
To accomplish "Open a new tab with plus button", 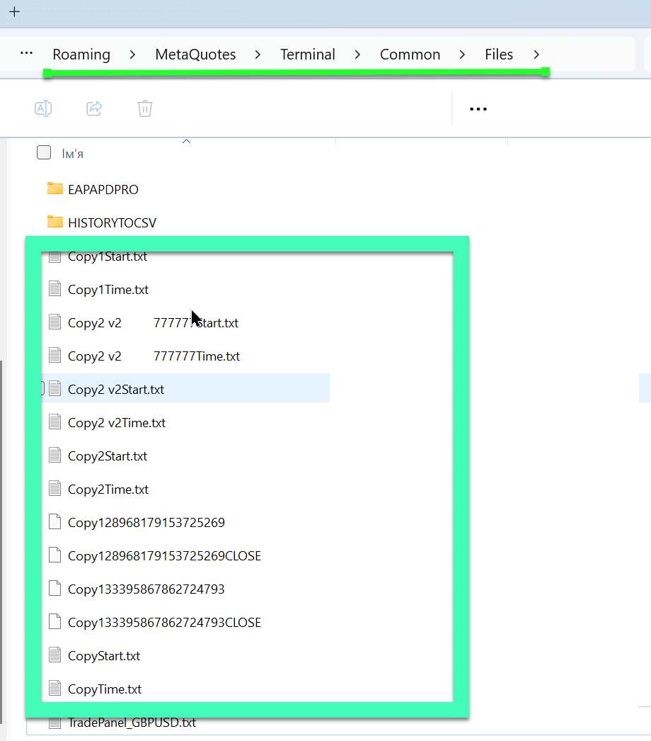I will click(14, 12).
